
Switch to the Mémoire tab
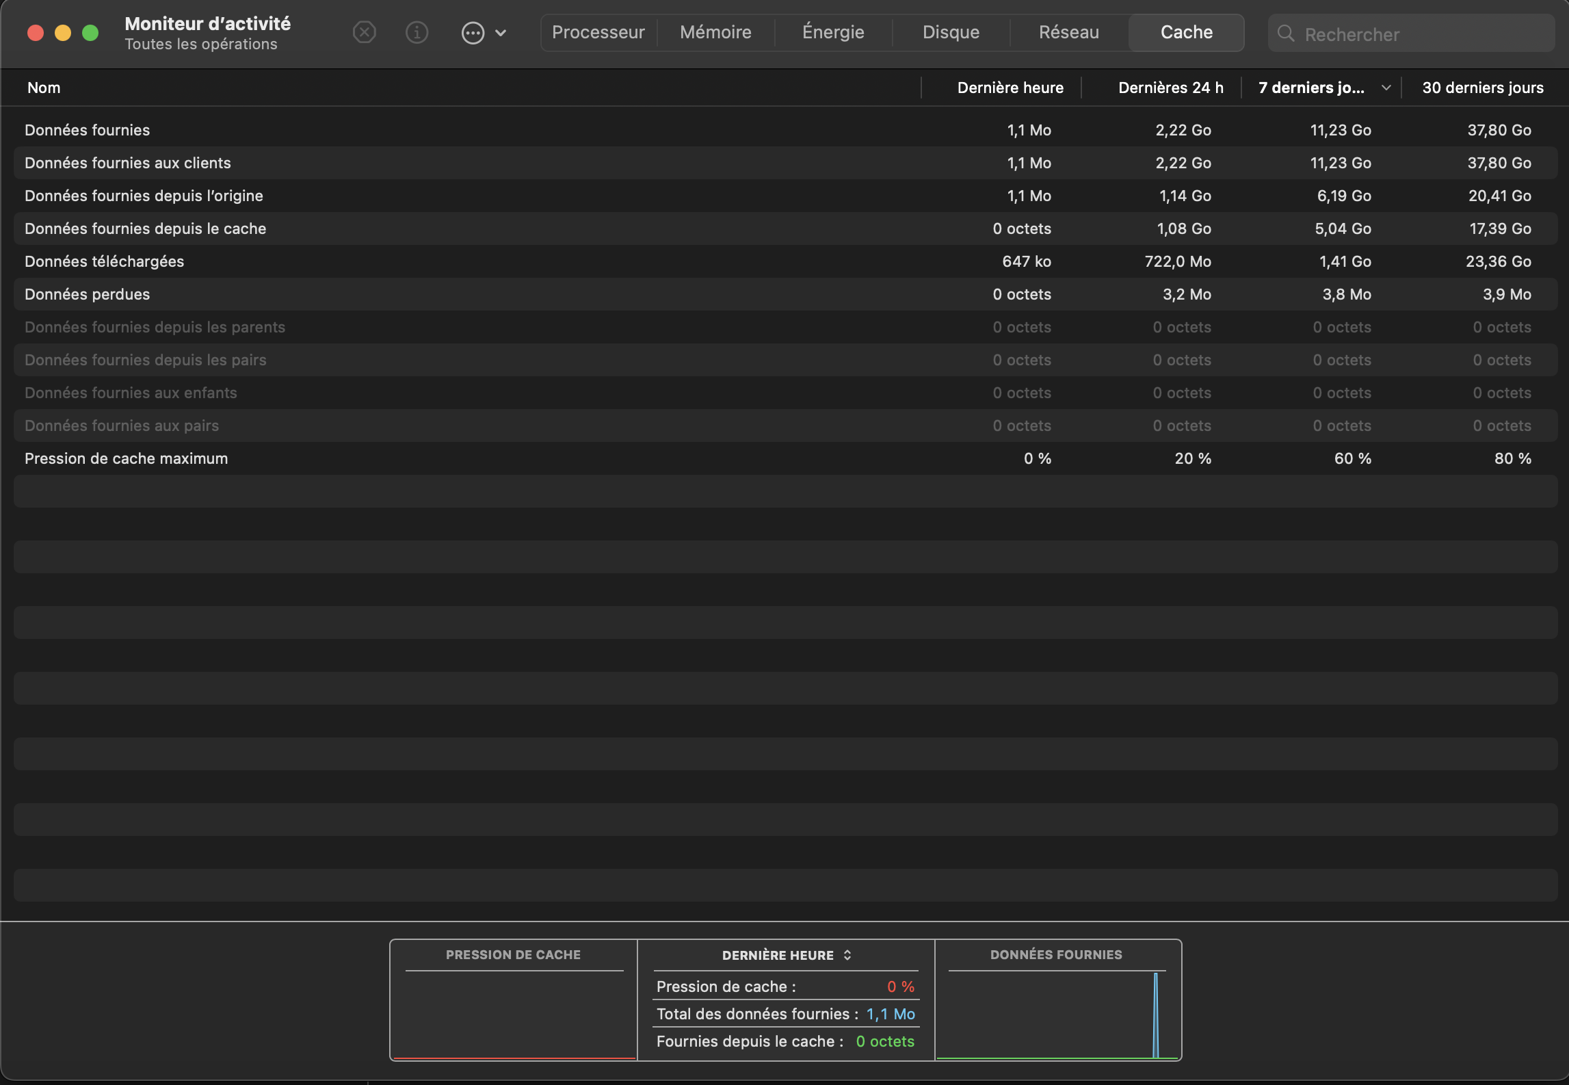(715, 32)
